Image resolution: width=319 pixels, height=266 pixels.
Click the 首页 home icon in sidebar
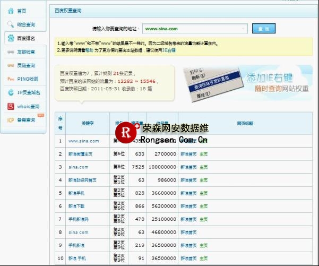pyautogui.click(x=11, y=11)
